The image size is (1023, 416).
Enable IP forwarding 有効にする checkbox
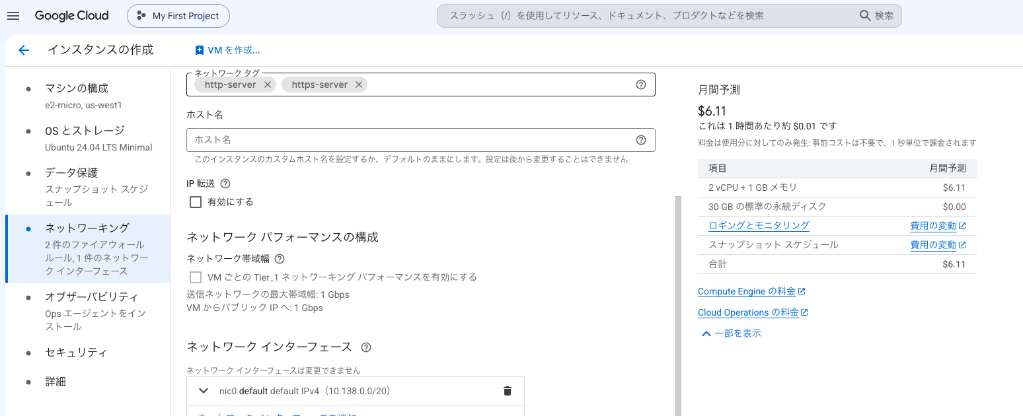196,202
